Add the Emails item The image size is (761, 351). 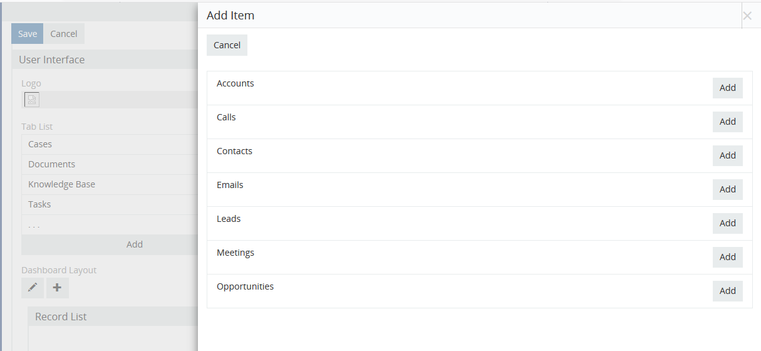pos(727,189)
